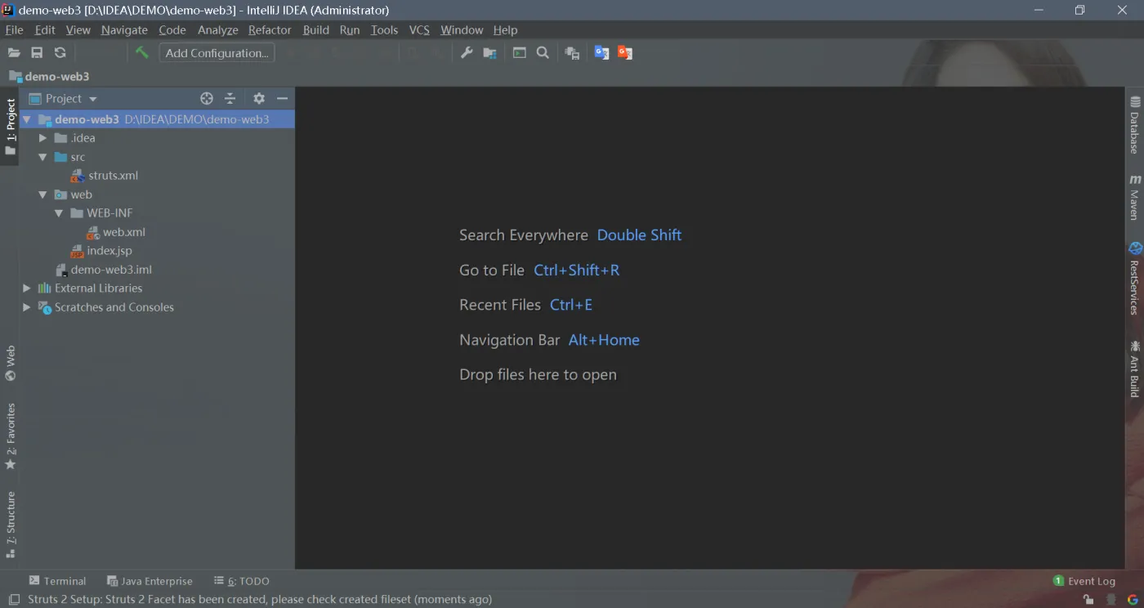Open the 6: TODO tool window
This screenshot has height=608, width=1144.
pyautogui.click(x=242, y=581)
